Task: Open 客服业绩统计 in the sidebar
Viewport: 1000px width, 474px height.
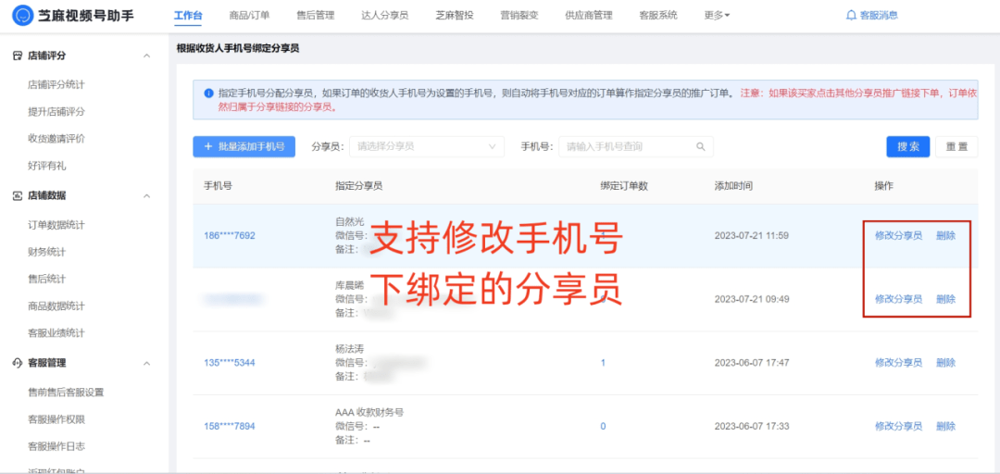Action: point(56,333)
